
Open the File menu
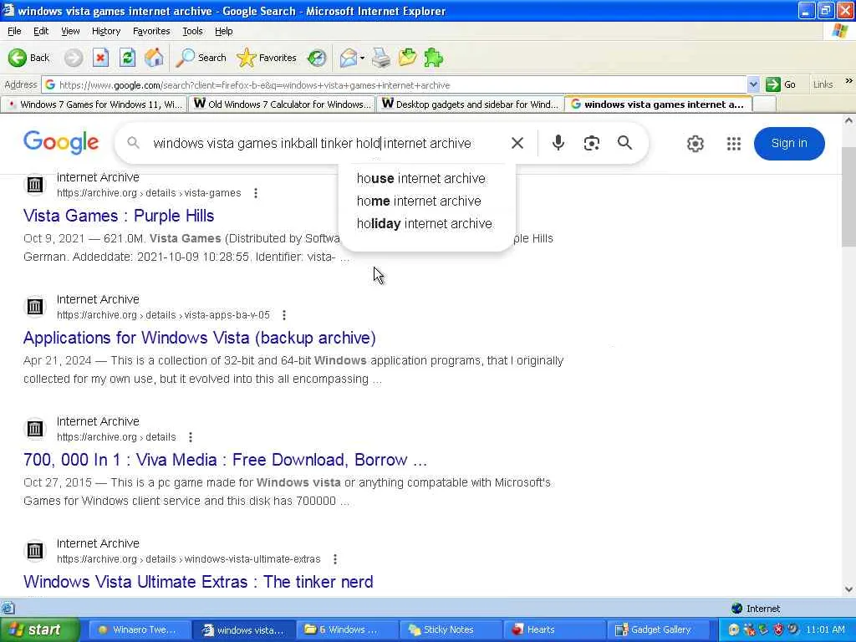tap(14, 31)
